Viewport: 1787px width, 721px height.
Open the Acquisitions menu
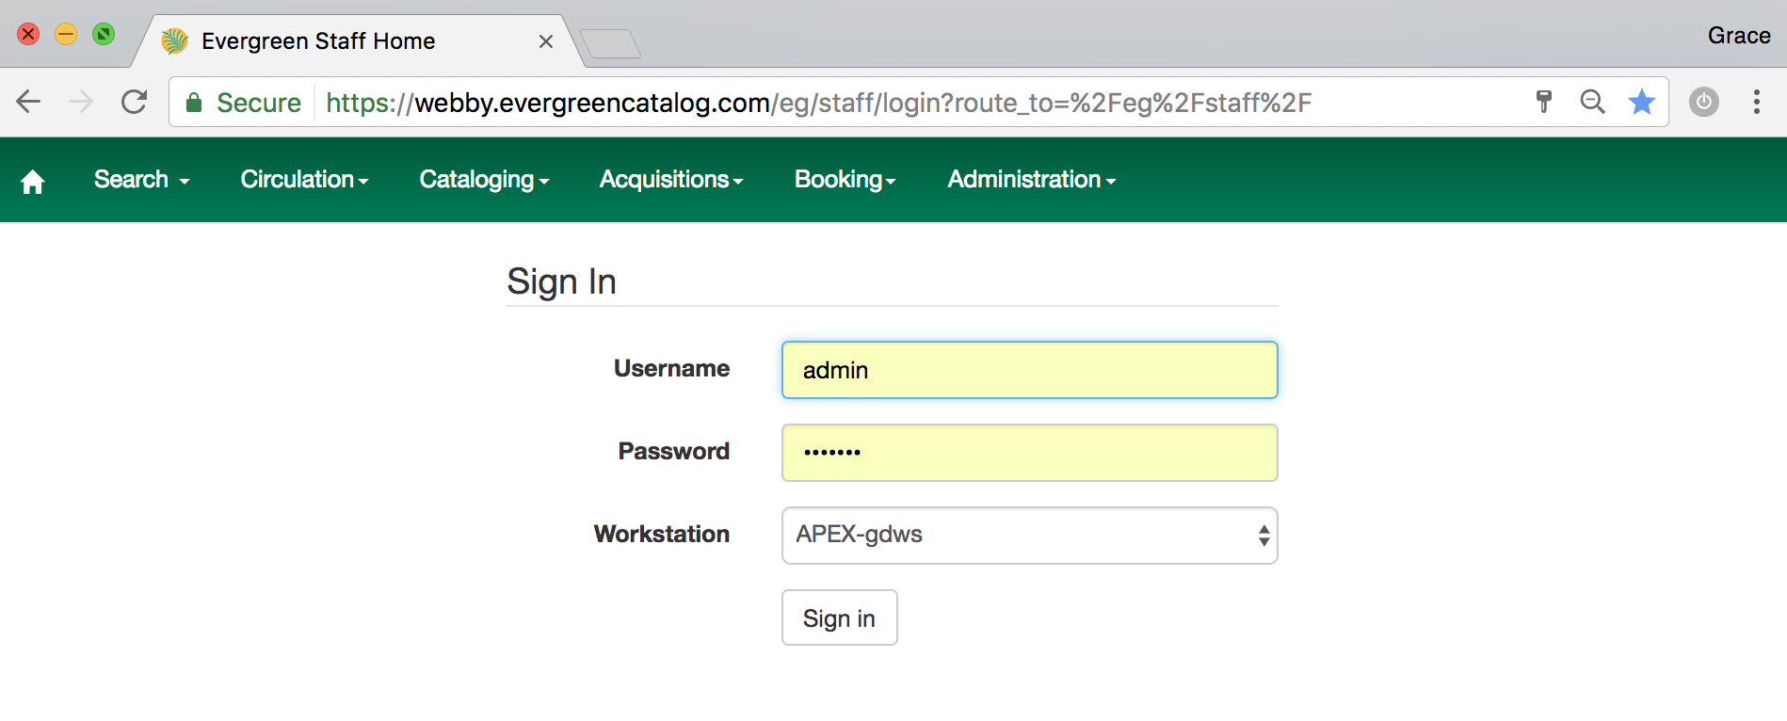pos(671,180)
